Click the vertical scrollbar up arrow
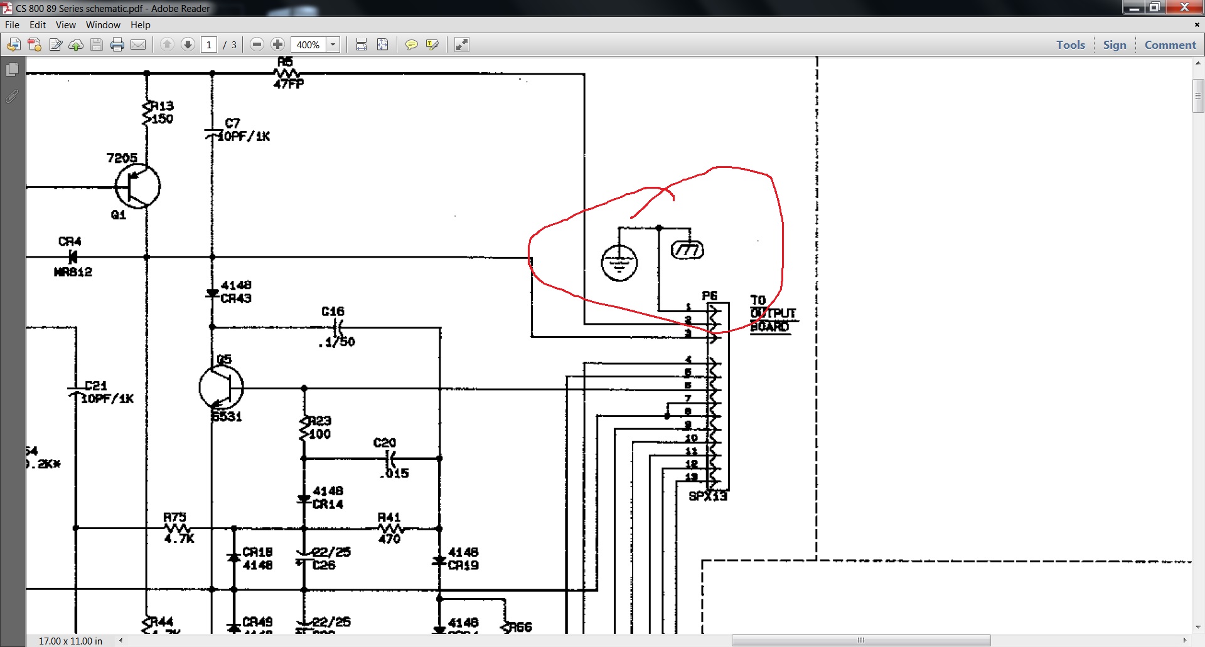Viewport: 1205px width, 647px height. (x=1198, y=63)
